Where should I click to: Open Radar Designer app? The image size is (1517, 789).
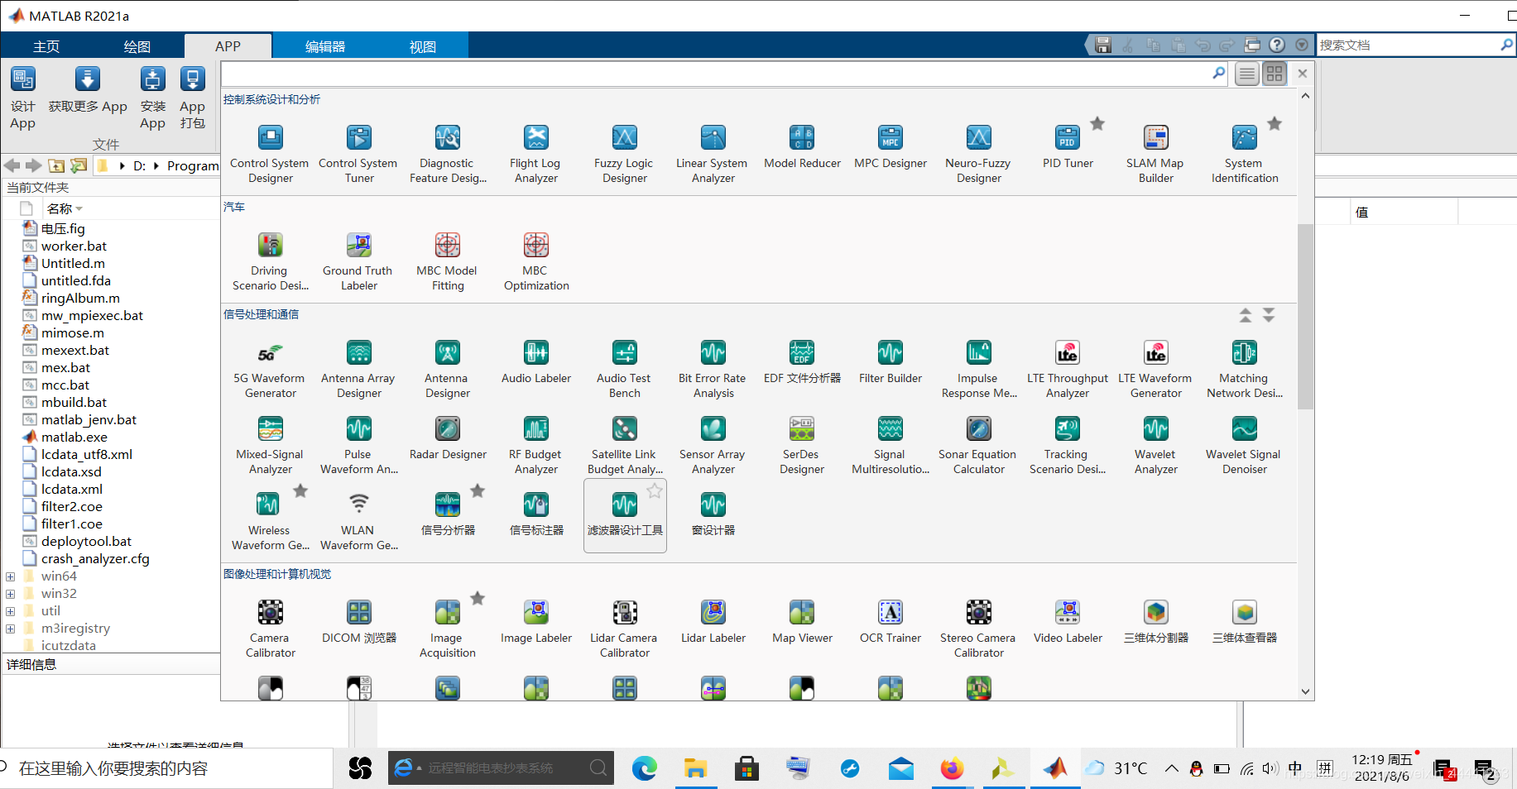(x=447, y=438)
